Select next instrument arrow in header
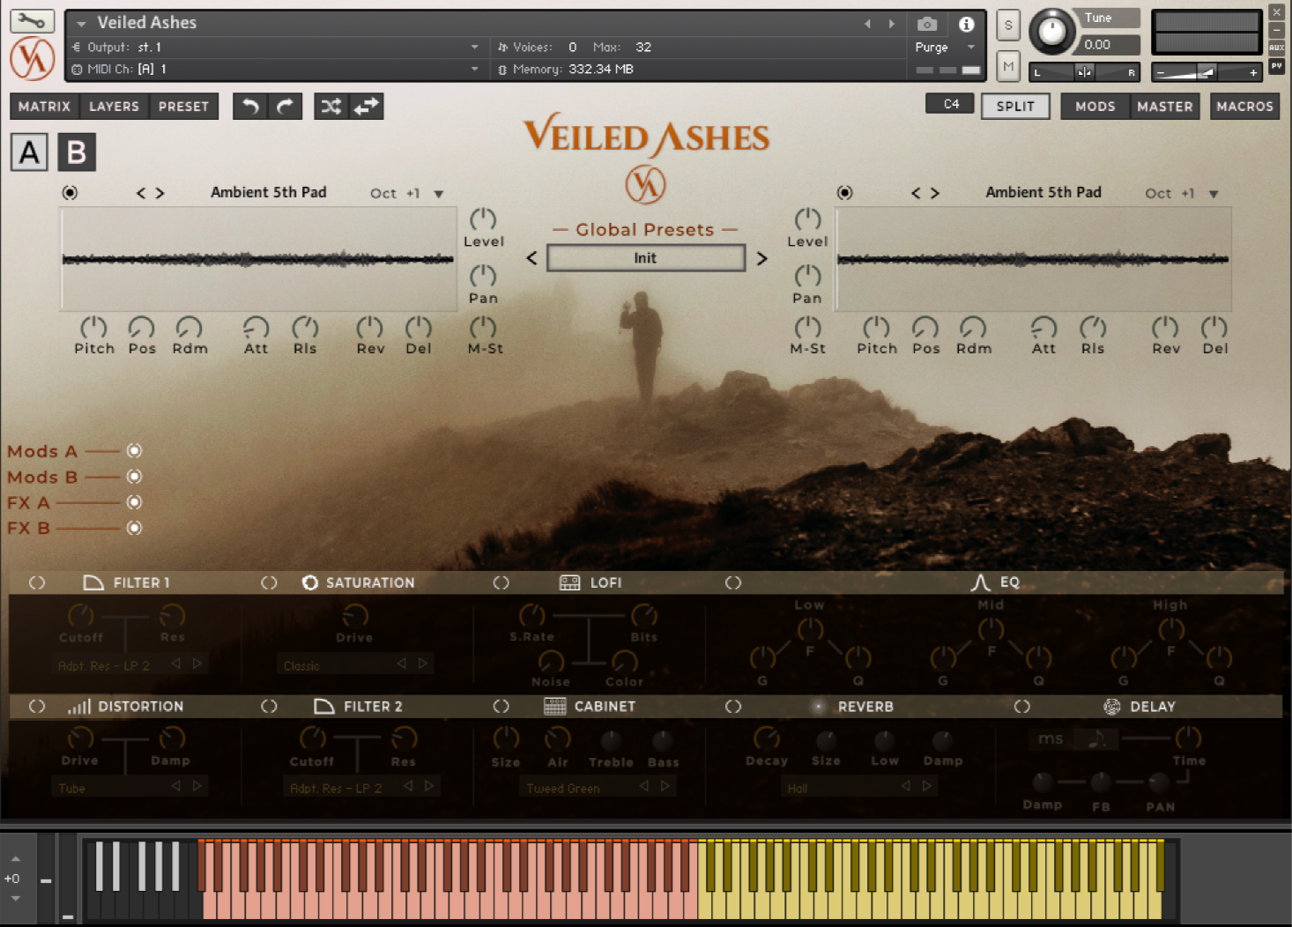1292x927 pixels. [x=892, y=24]
